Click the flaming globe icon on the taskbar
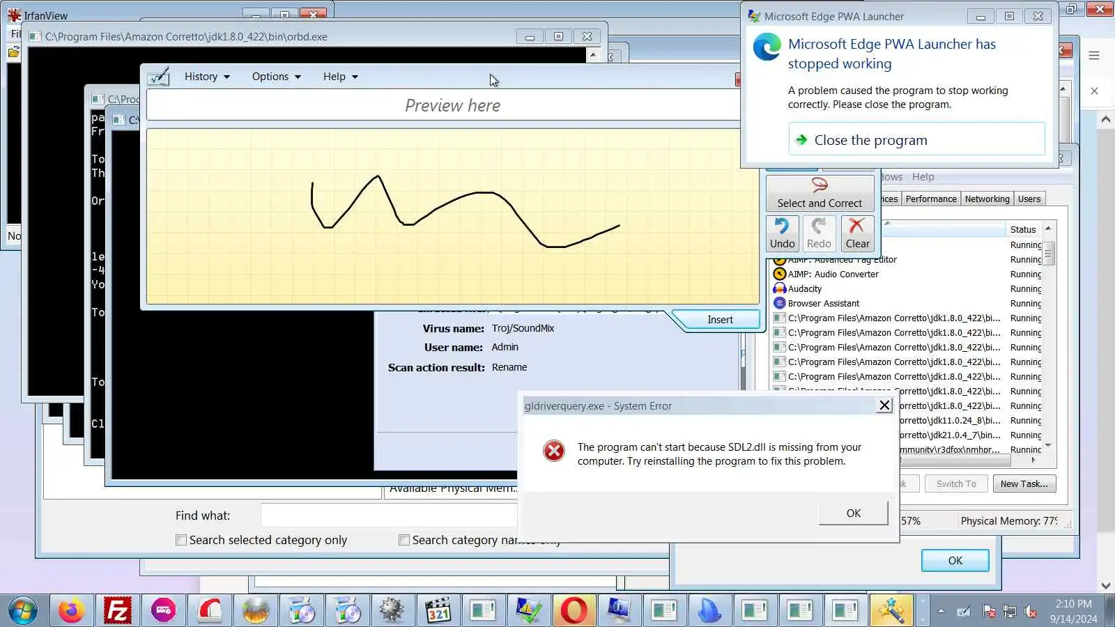Viewport: 1115px width, 627px height. click(x=256, y=611)
